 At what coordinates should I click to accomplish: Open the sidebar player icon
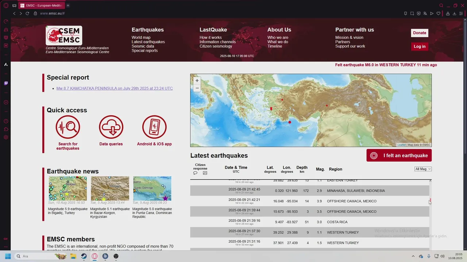tap(6, 102)
